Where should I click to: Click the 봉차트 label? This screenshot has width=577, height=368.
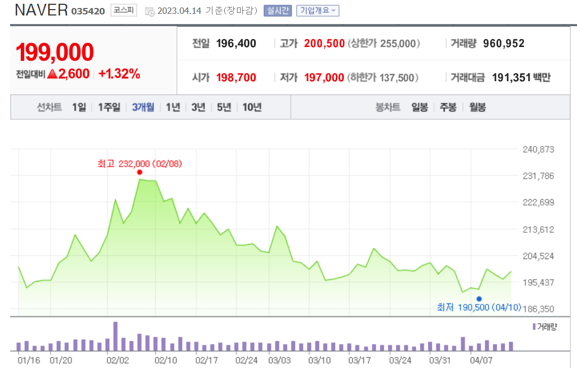[x=388, y=107]
